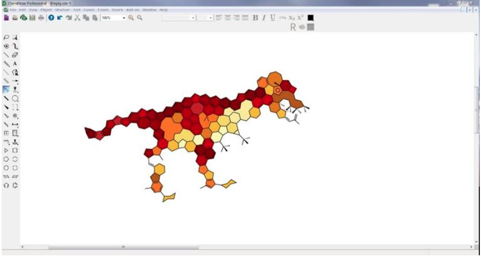Select the Marquee selection tool
This screenshot has height=257, width=481.
pyautogui.click(x=15, y=38)
